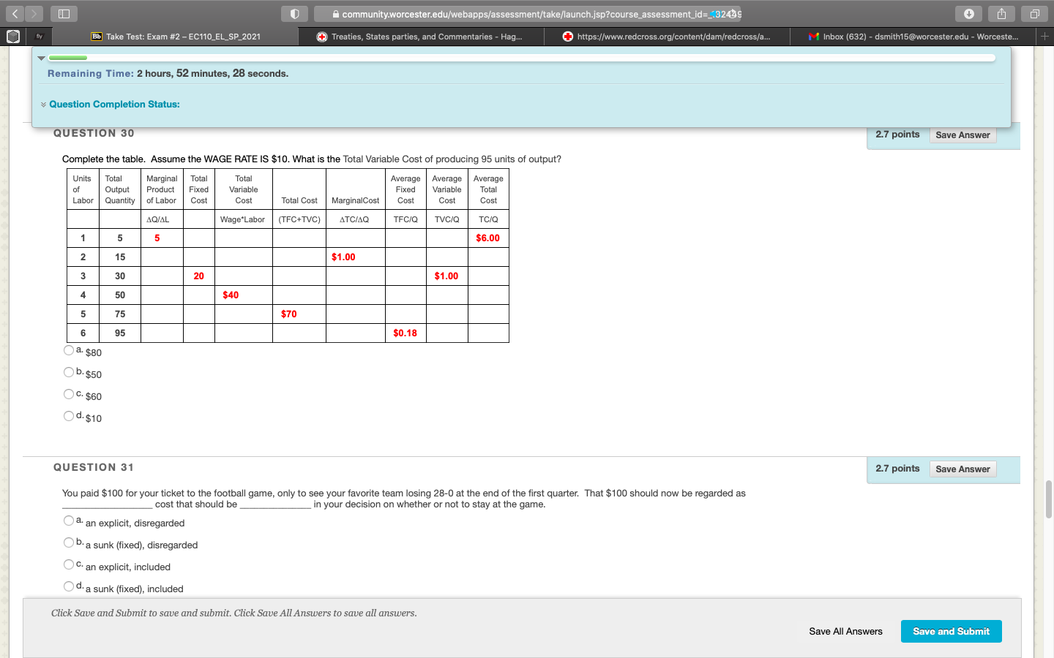The image size is (1054, 658).
Task: Open a new tab with plus icon
Action: [x=1044, y=36]
